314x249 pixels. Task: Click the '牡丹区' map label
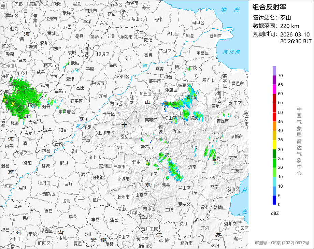(44, 183)
